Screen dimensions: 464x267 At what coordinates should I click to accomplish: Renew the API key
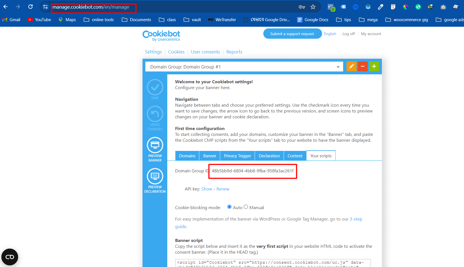pos(223,189)
